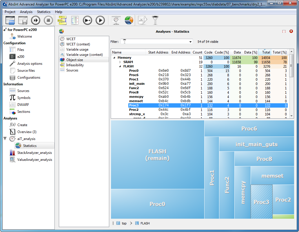Open the Help menu
299x232 pixels.
coord(59,12)
